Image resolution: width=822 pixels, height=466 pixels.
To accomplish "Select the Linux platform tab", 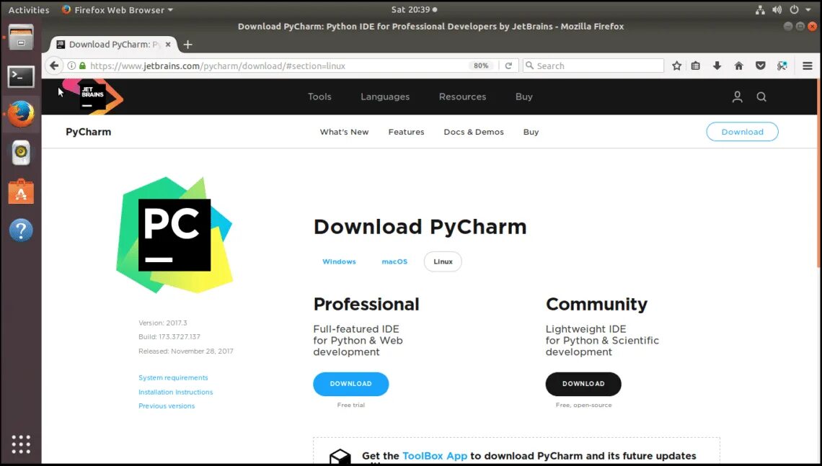I will [x=443, y=261].
